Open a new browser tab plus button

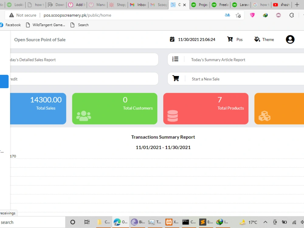297,5
